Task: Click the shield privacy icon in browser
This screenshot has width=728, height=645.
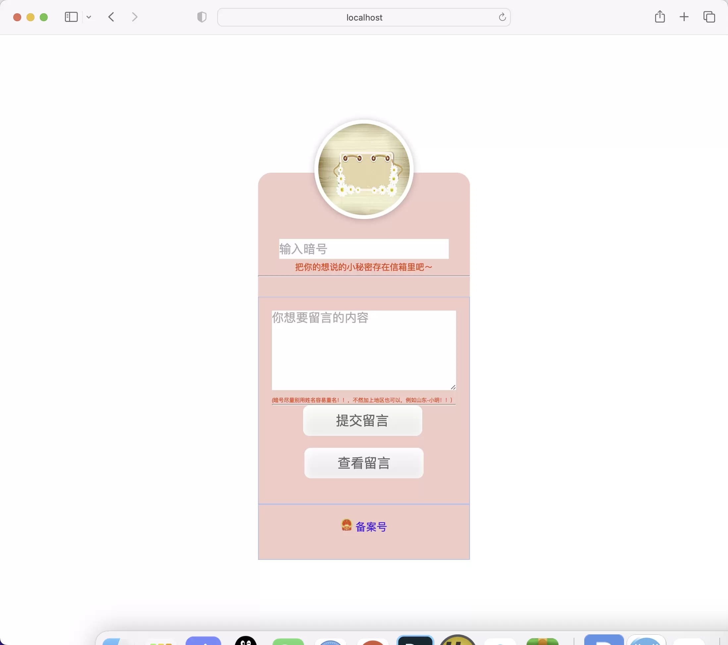Action: (201, 17)
